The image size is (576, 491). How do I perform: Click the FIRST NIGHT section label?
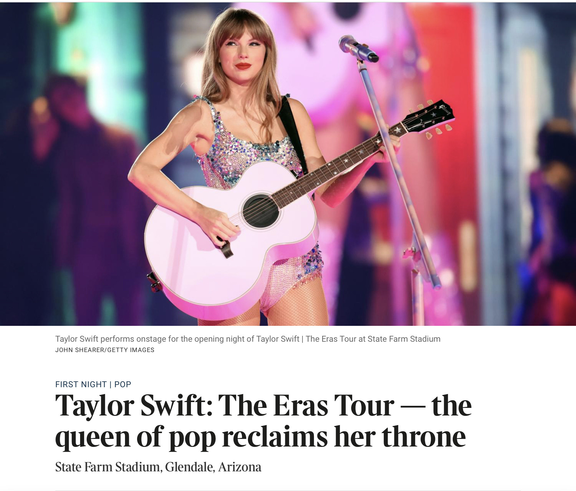81,384
